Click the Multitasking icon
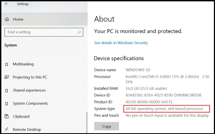215x134 pixels. 6,64
